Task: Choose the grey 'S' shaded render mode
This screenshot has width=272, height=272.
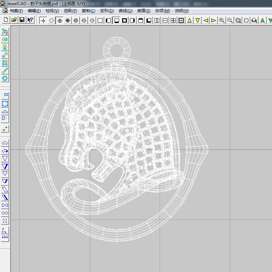Action: (84, 21)
